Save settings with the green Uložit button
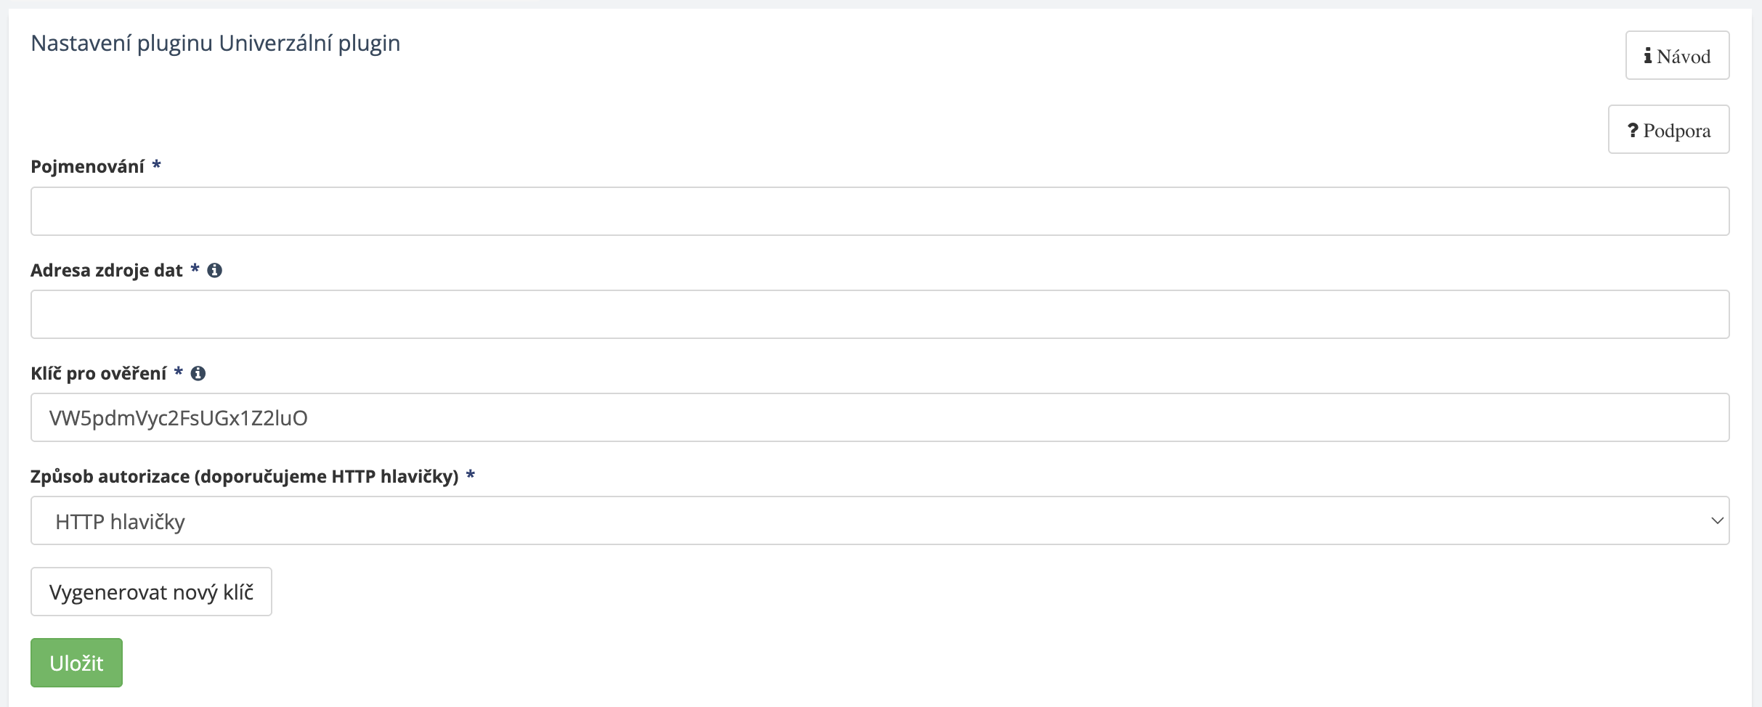Viewport: 1762px width, 707px height. pos(76,663)
